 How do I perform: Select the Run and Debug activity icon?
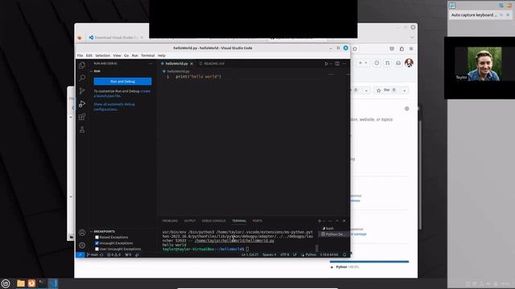(x=82, y=104)
